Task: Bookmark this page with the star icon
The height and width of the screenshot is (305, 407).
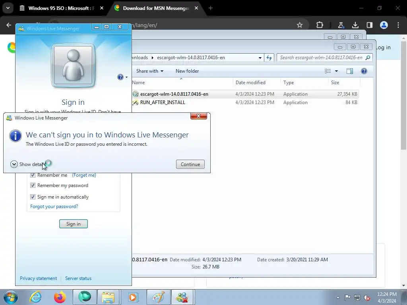Action: pos(300,25)
